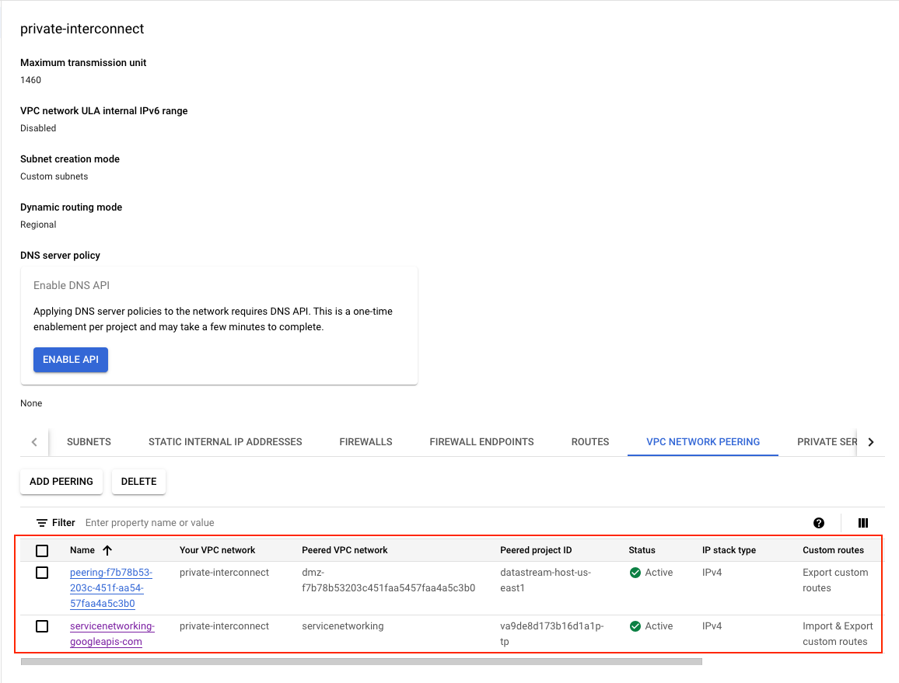Check the peering-f7b78b53 row checkbox
Viewport: 899px width, 683px height.
tap(42, 573)
